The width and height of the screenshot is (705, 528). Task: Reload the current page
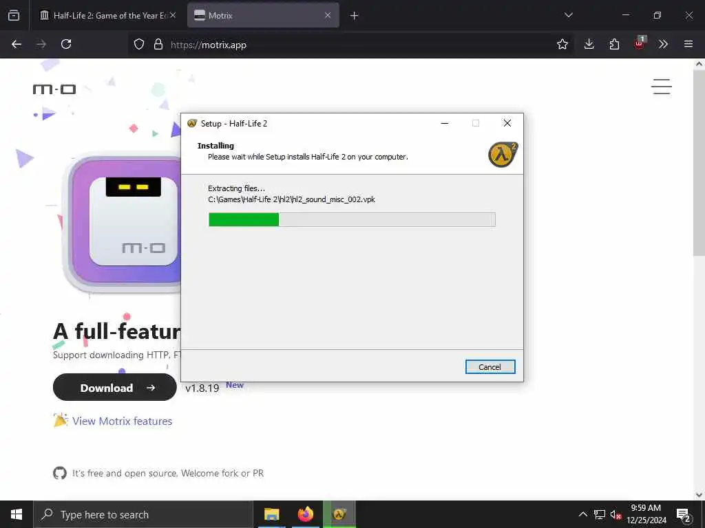click(x=66, y=44)
